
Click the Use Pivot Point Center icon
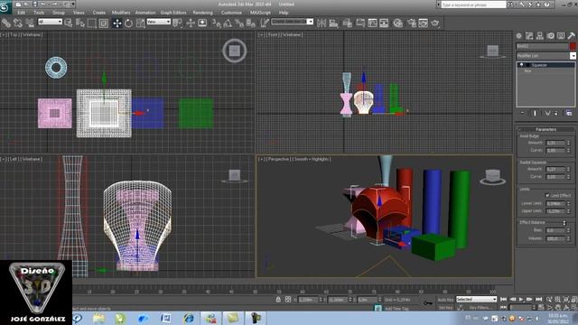click(177, 23)
